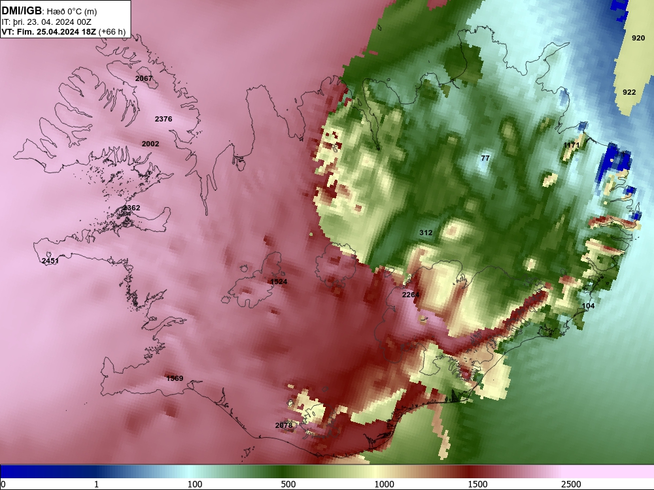The width and height of the screenshot is (654, 490).
Task: Click the color scale label 500
Action: [x=288, y=484]
